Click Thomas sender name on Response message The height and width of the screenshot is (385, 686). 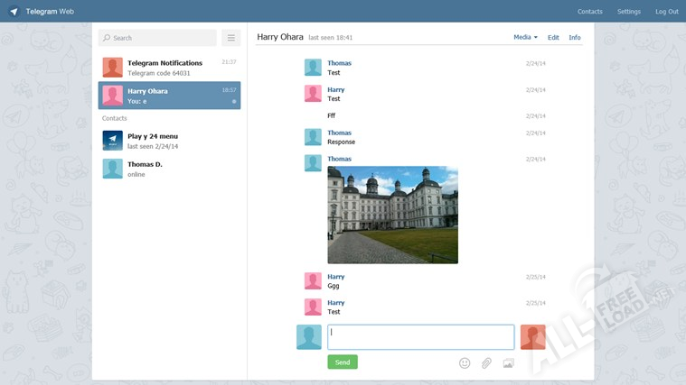339,133
